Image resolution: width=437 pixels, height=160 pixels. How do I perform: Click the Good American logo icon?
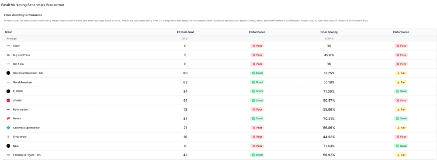[8, 82]
